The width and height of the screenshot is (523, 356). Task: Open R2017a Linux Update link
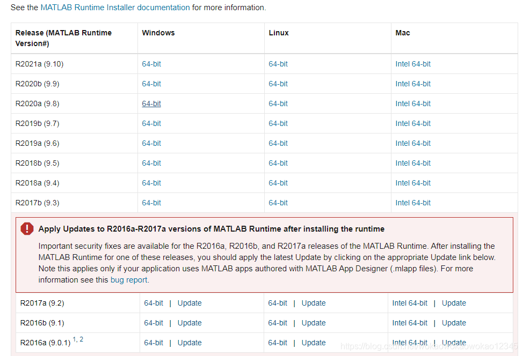tap(314, 303)
